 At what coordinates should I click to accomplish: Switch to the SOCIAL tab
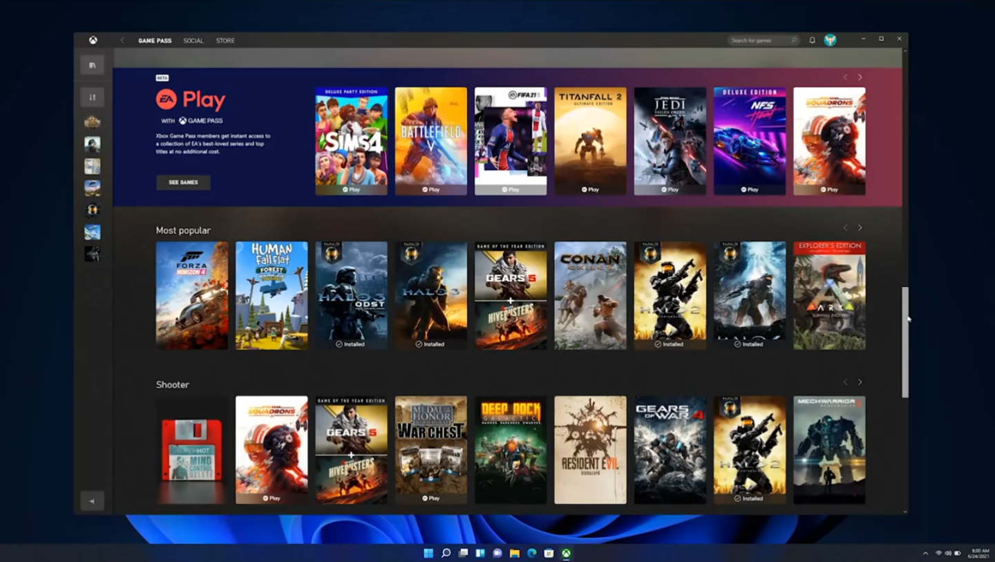193,41
